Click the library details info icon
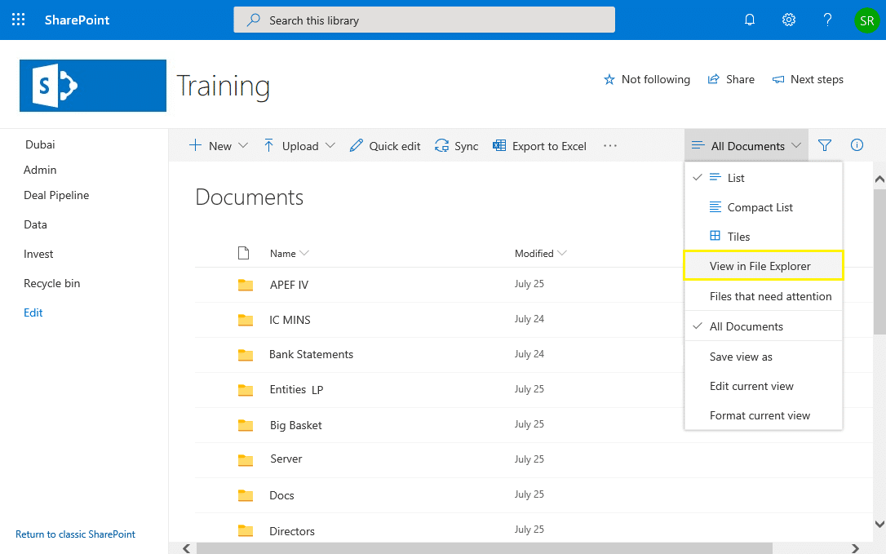886x554 pixels. coord(857,145)
